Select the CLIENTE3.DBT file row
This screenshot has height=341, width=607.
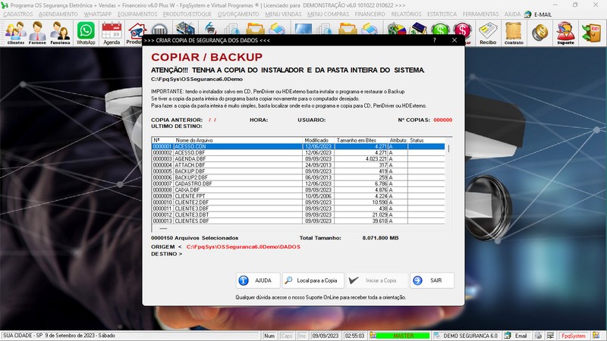point(298,214)
